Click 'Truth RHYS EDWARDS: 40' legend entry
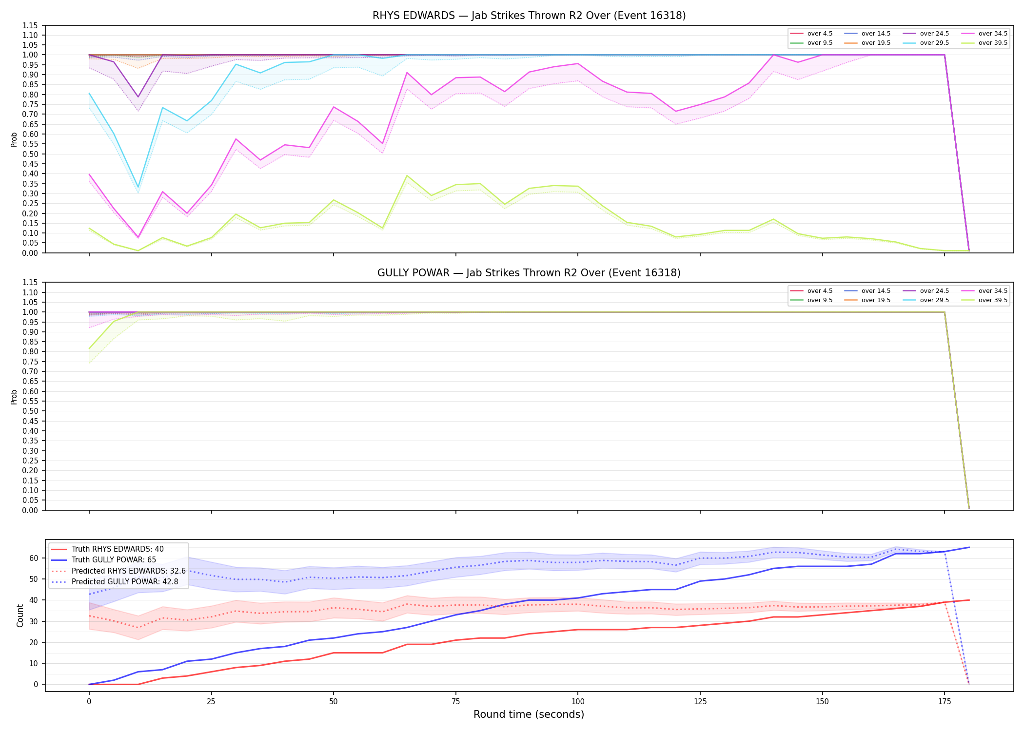 tap(107, 549)
